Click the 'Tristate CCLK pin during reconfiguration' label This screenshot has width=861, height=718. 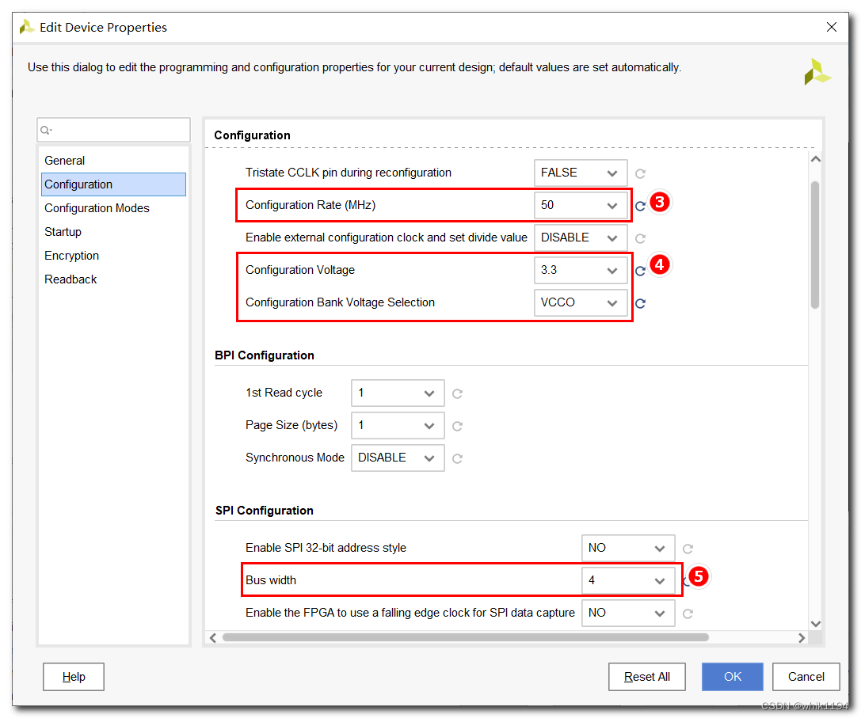pyautogui.click(x=349, y=173)
